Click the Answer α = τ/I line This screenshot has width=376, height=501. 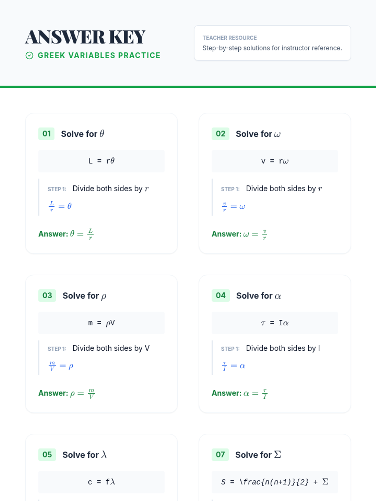coord(240,393)
